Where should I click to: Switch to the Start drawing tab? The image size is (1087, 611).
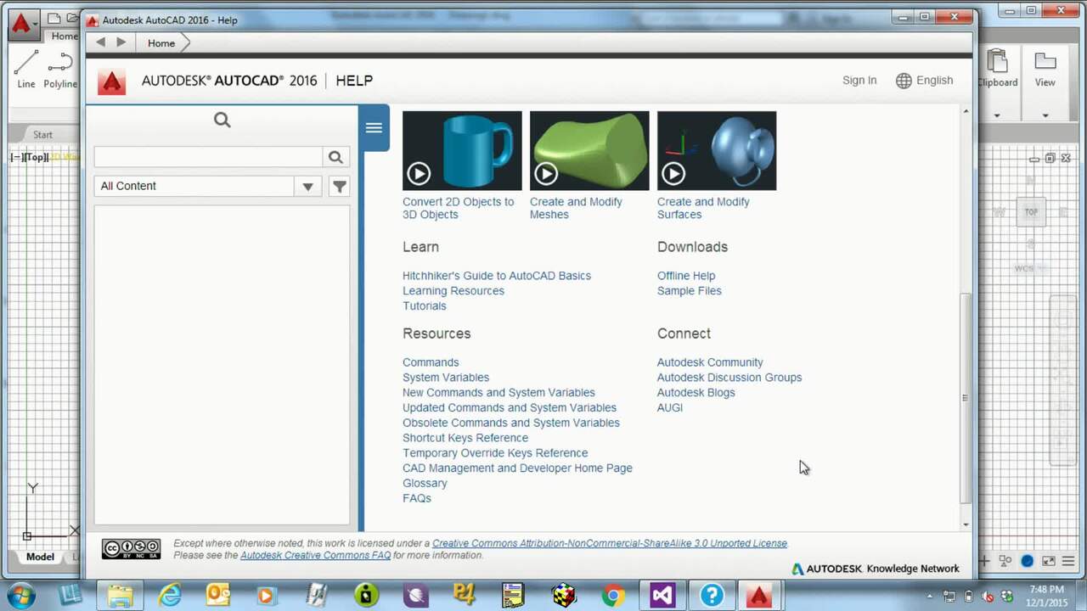point(42,134)
